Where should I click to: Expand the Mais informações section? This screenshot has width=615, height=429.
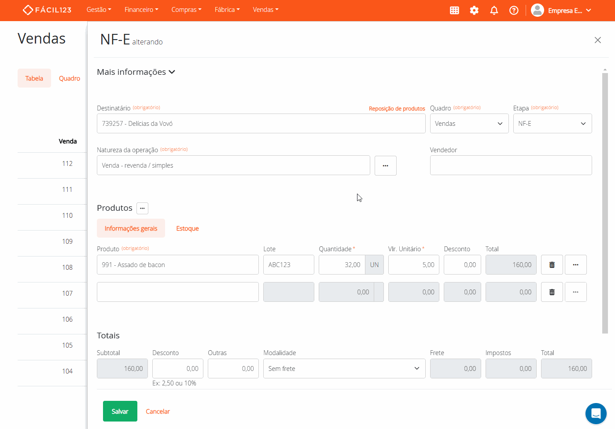(x=136, y=72)
